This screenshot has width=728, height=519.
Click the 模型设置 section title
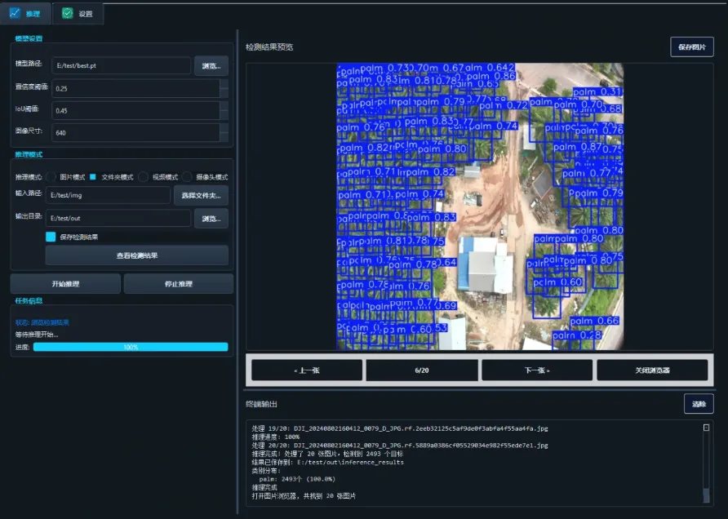pyautogui.click(x=29, y=38)
